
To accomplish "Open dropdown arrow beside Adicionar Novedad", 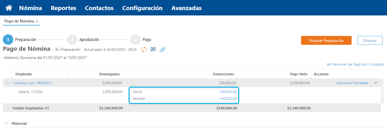I will click(x=376, y=83).
